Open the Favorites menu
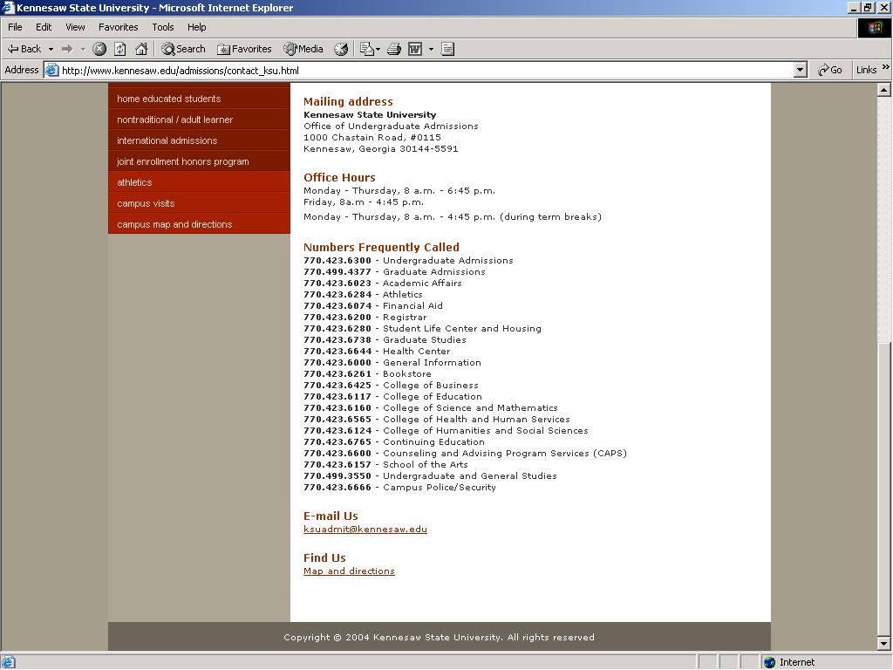Screen dimensions: 893x670 pos(119,27)
